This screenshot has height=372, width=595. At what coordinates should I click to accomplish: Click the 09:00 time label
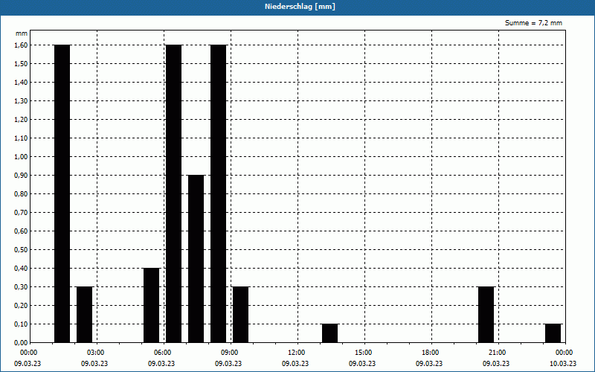pyautogui.click(x=230, y=353)
